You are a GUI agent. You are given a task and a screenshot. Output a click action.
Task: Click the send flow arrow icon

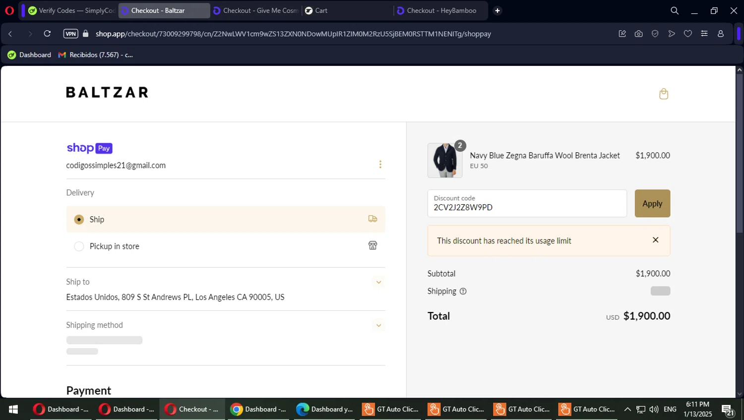(672, 34)
